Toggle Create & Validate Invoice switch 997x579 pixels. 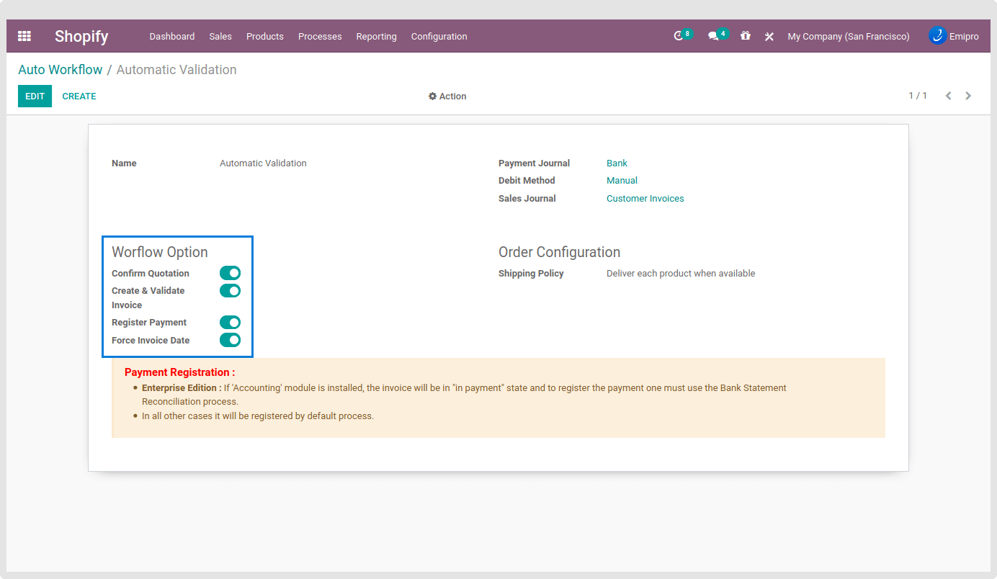230,290
